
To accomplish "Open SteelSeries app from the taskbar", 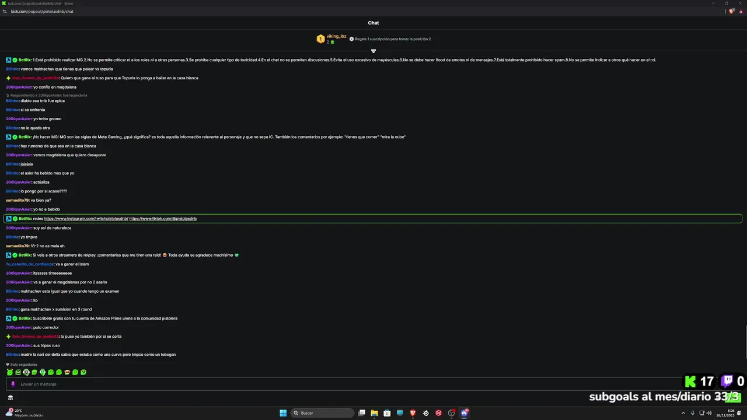I will coord(425,413).
